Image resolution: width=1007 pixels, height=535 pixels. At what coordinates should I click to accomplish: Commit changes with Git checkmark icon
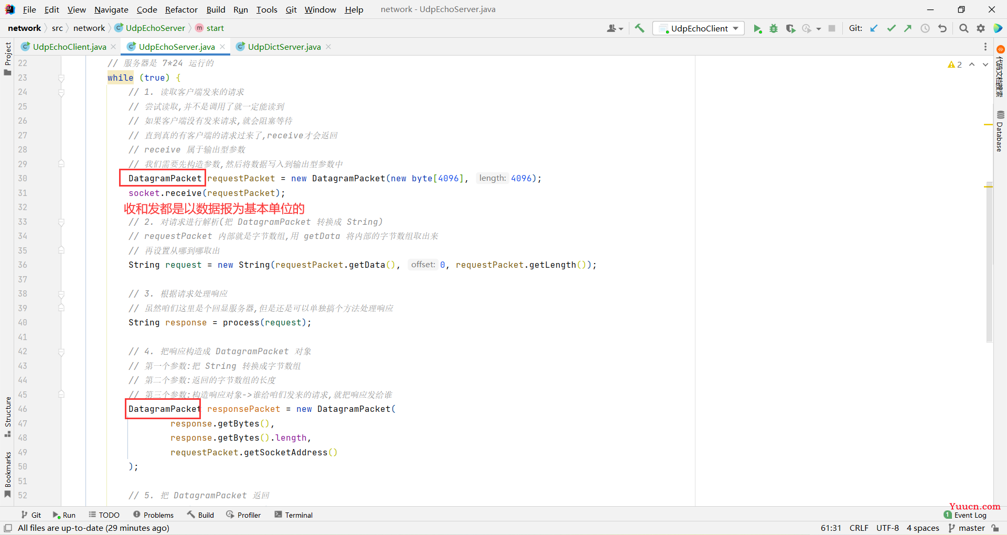click(x=891, y=28)
